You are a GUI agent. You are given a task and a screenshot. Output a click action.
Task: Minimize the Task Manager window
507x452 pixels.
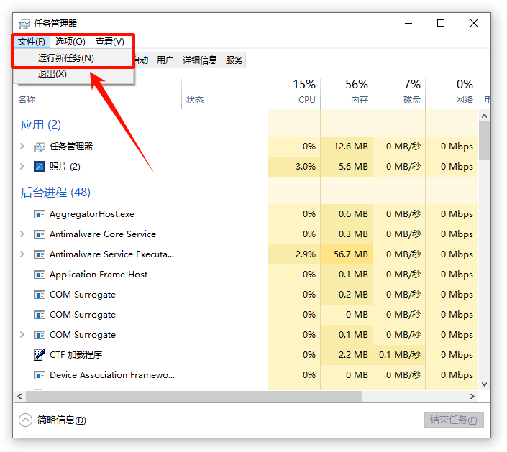pyautogui.click(x=408, y=23)
